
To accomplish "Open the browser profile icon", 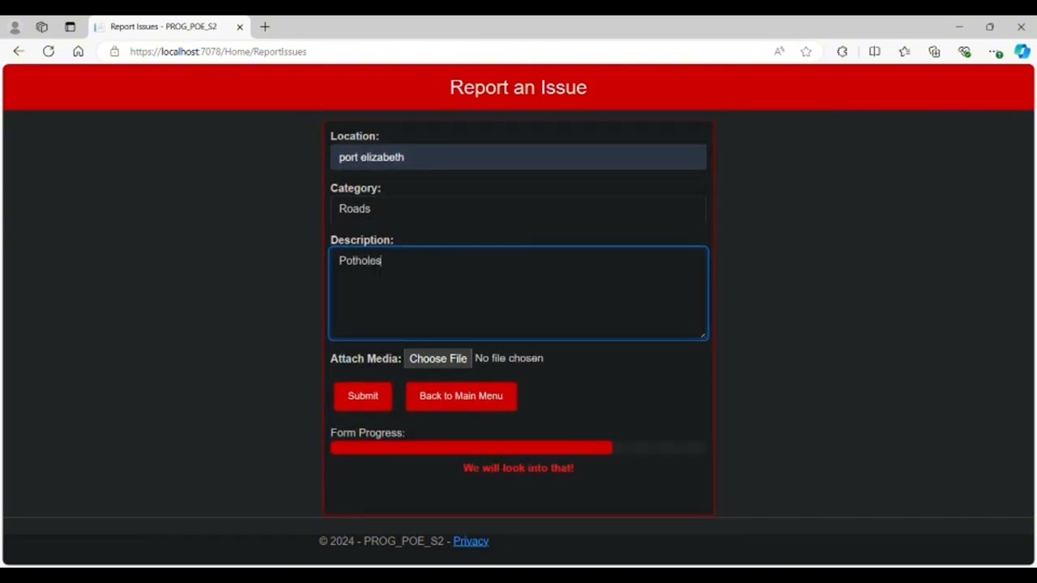I will click(15, 27).
